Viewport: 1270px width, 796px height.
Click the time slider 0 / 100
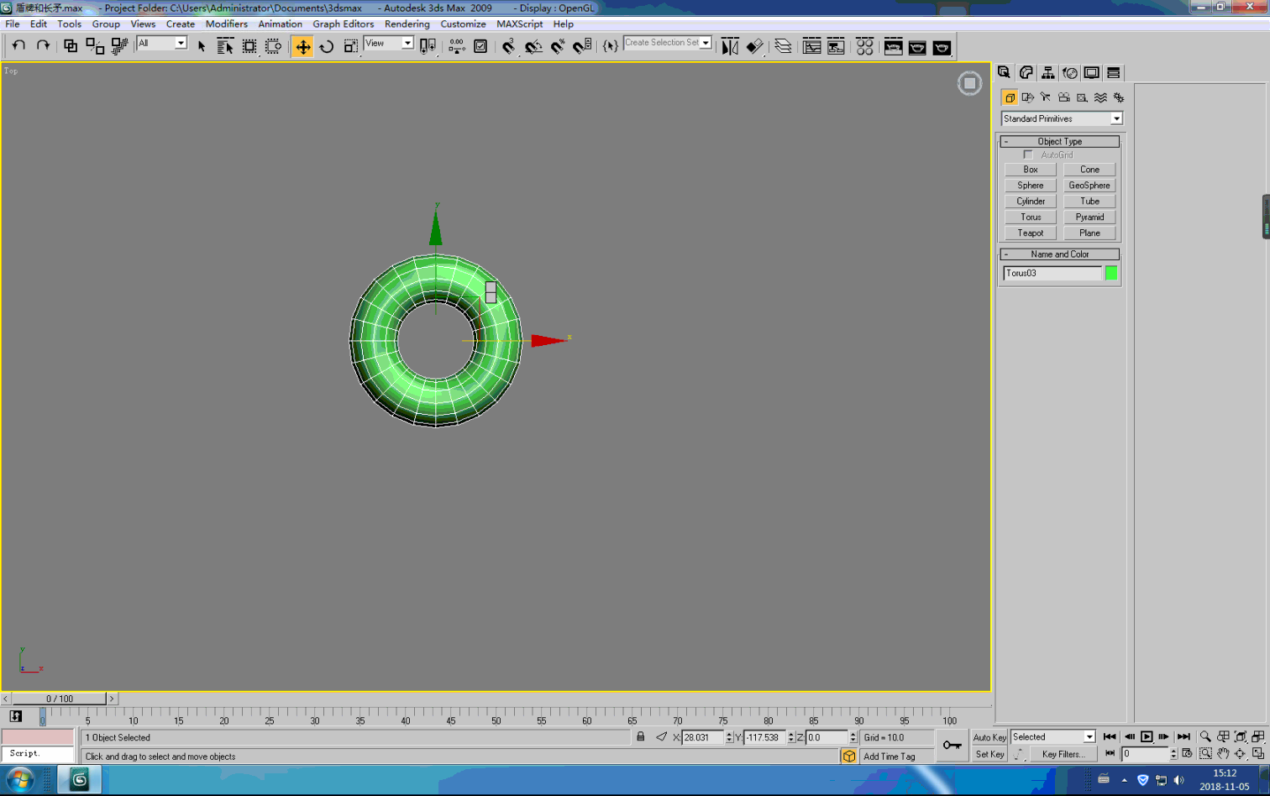coord(60,699)
